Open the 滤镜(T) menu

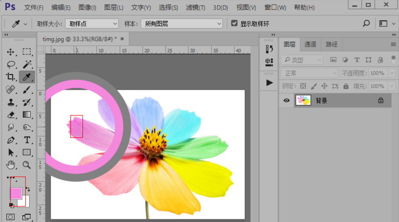(x=195, y=7)
